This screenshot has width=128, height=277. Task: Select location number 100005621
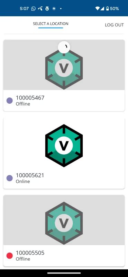[x=30, y=175]
